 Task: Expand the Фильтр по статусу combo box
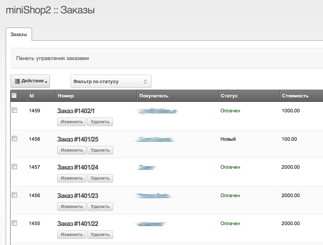tap(111, 82)
